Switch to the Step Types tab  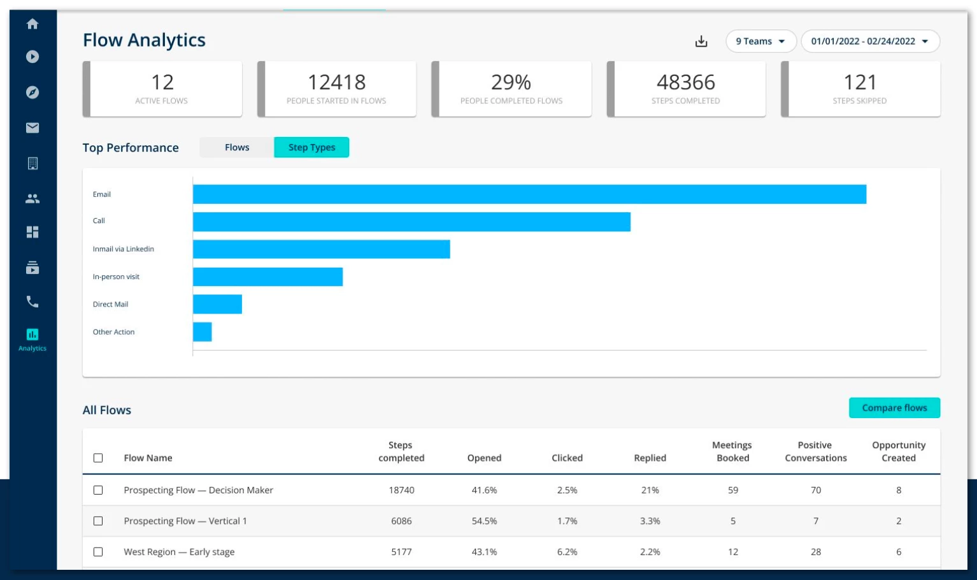point(311,147)
